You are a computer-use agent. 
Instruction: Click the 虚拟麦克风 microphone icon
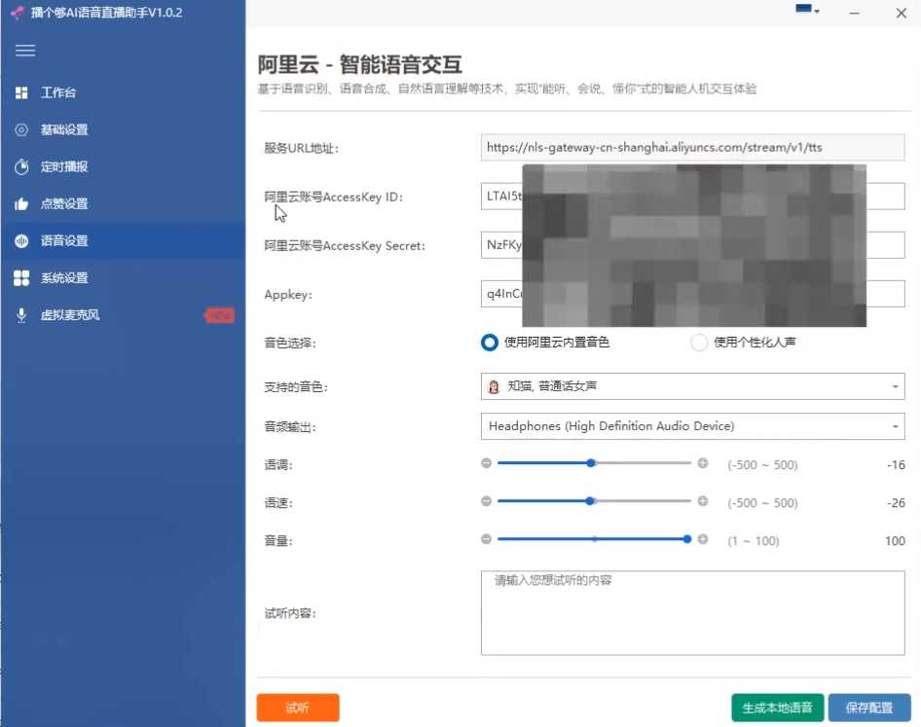pyautogui.click(x=21, y=315)
